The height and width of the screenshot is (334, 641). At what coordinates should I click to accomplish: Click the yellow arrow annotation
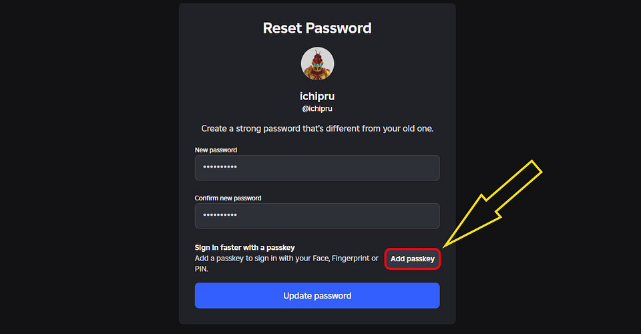pyautogui.click(x=492, y=204)
